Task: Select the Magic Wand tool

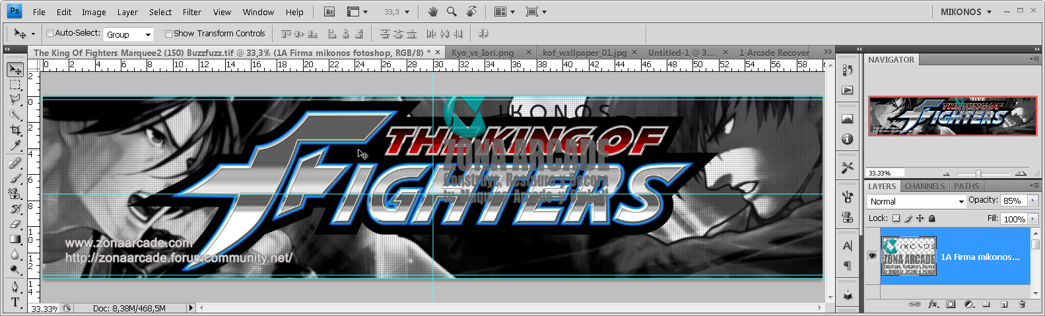Action: pos(15,115)
